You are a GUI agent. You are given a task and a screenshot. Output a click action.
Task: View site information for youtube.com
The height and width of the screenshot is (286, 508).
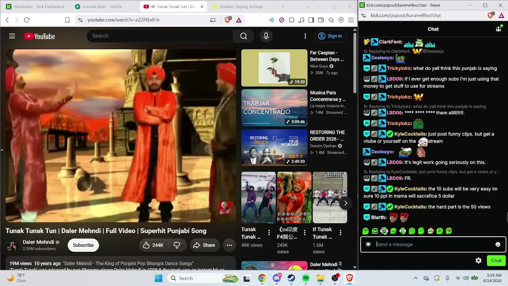[x=81, y=20]
